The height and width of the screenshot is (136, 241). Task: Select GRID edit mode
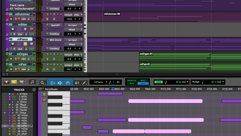[143, 83]
